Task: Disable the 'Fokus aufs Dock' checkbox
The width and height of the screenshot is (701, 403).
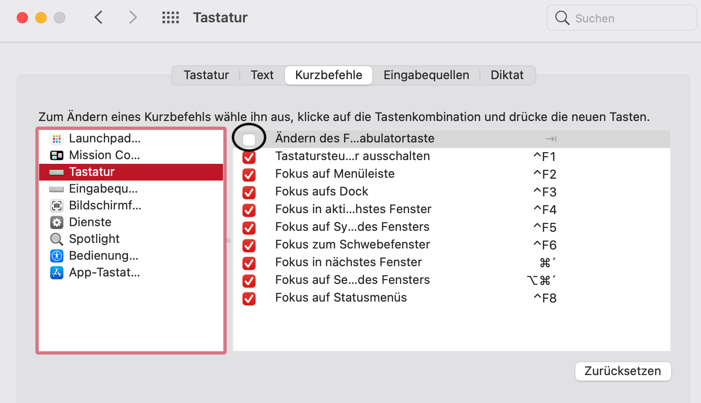Action: coord(249,192)
